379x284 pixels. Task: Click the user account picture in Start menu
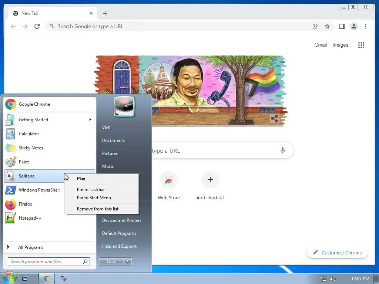point(124,106)
